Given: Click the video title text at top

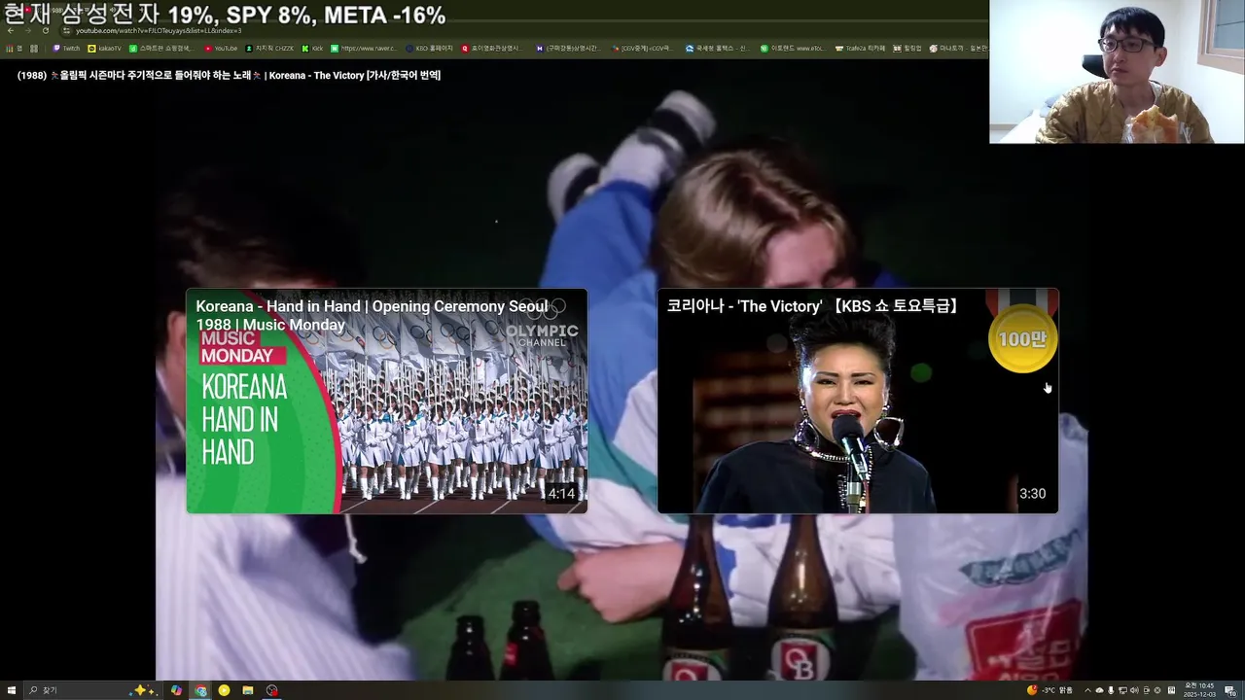Looking at the screenshot, I should click(229, 75).
